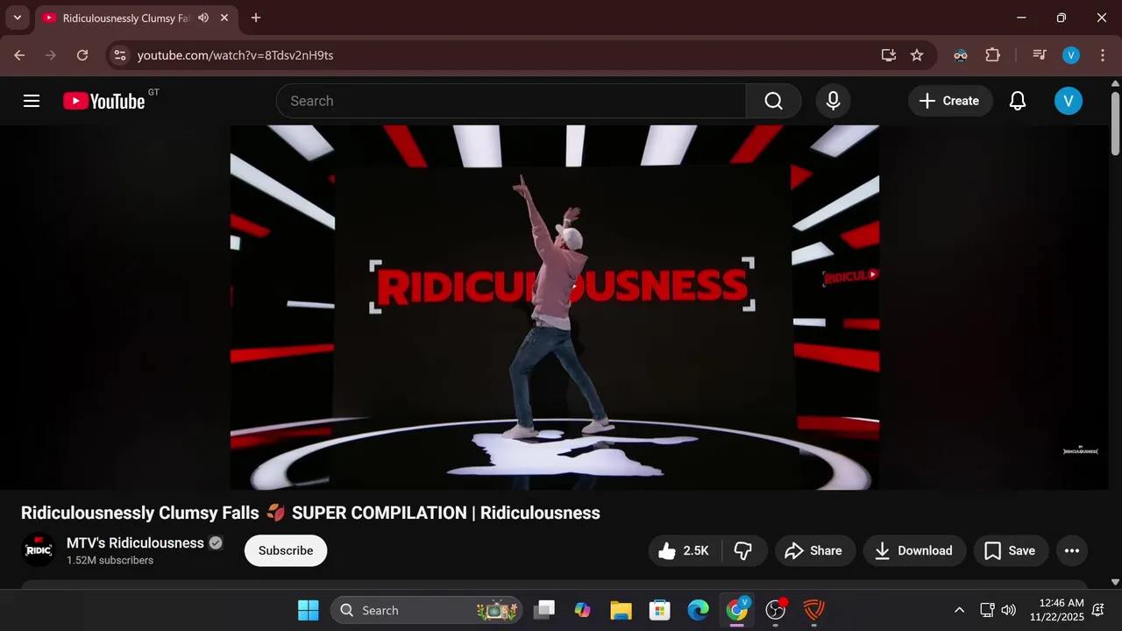
Task: View site information icon in address bar
Action: [x=120, y=55]
